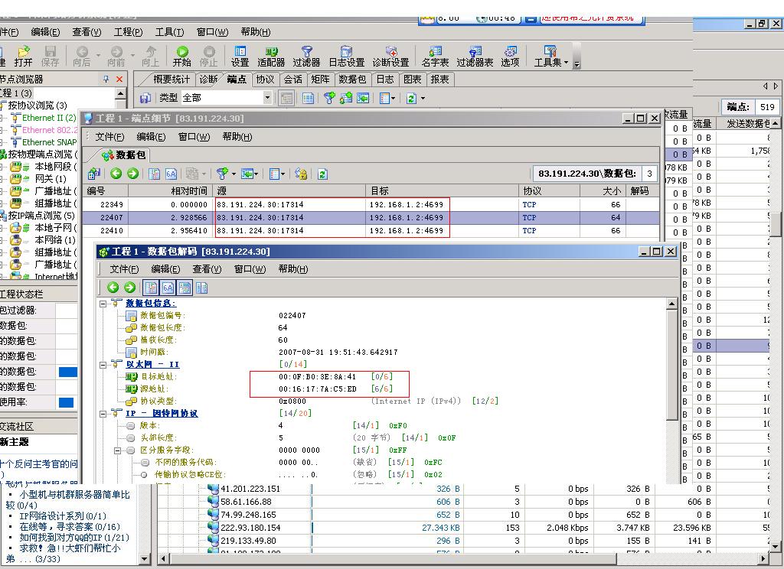
Task: Click green forward arrow in endpoint details toolbar
Action: point(132,174)
